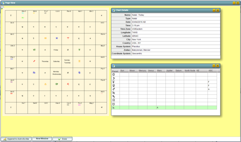241x142 pixels.
Task: Close the Chart Details panel
Action: (218, 10)
